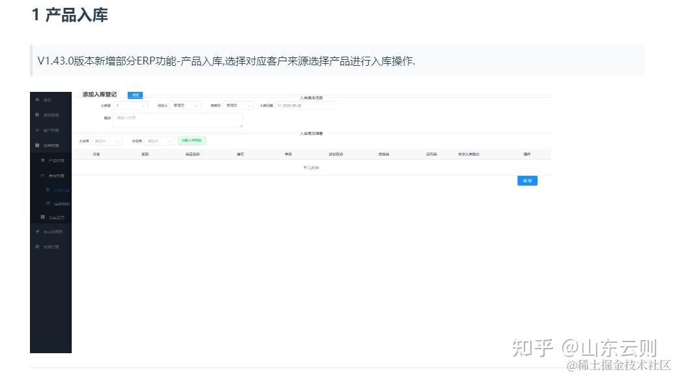Click inside the 备注 remarks text area

pyautogui.click(x=177, y=120)
